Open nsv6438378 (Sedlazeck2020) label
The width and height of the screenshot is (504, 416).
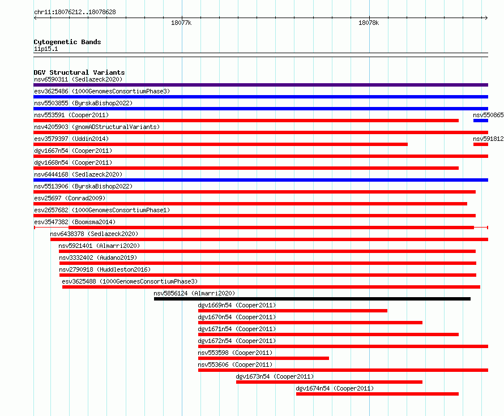pyautogui.click(x=94, y=234)
